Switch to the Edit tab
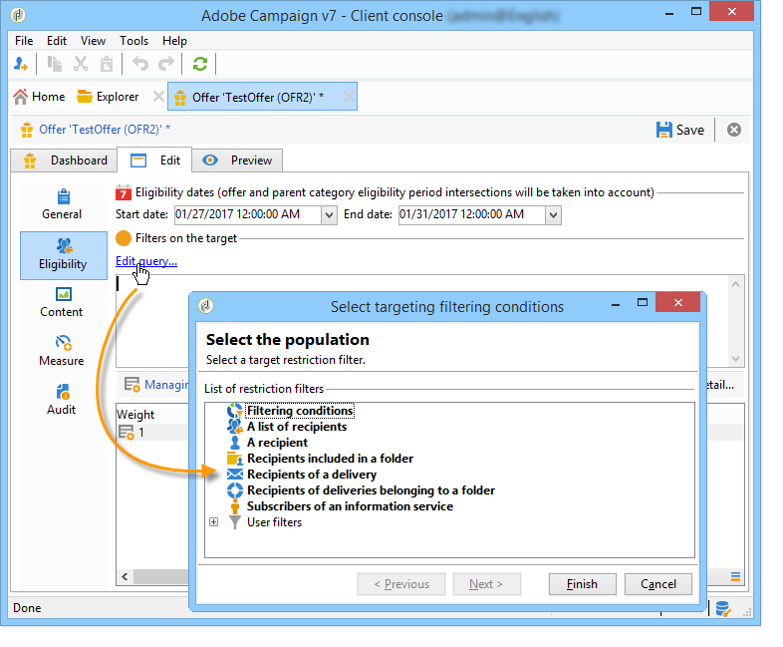Image resolution: width=783 pixels, height=647 pixels. point(154,161)
